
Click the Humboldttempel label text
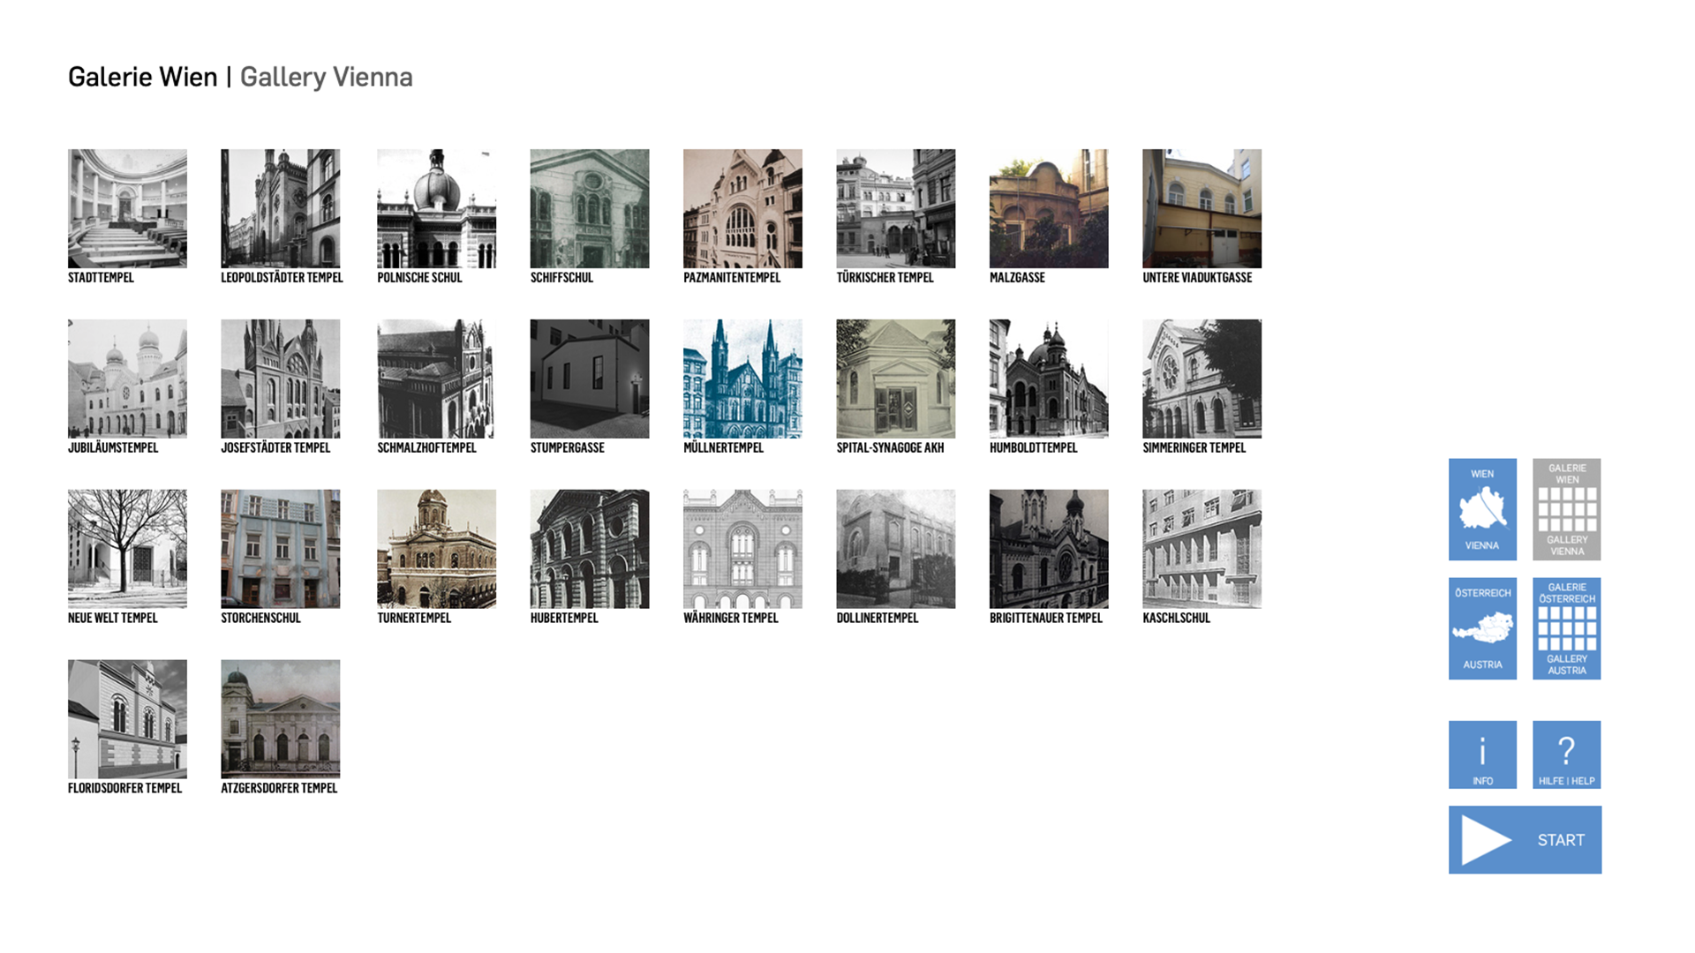[x=1033, y=448]
